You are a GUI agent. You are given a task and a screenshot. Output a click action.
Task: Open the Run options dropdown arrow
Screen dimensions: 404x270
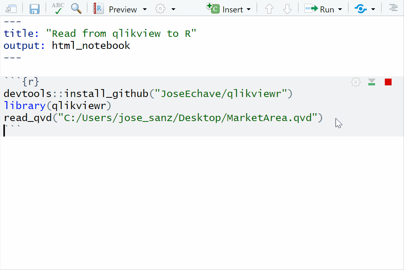pyautogui.click(x=340, y=9)
